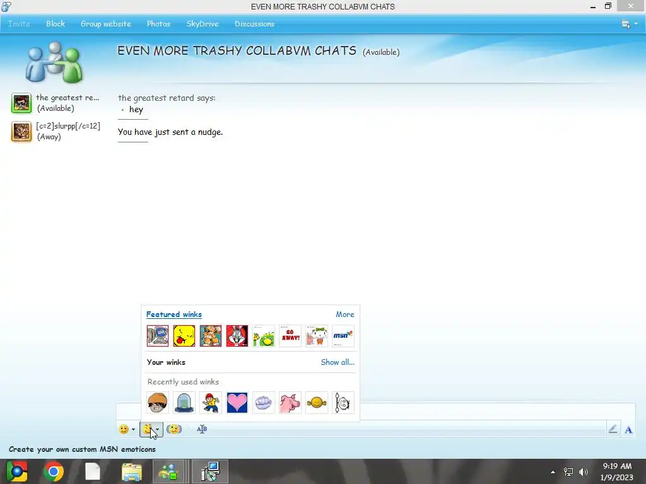Image resolution: width=646 pixels, height=484 pixels.
Task: Click Block in the top menu
Action: (56, 24)
